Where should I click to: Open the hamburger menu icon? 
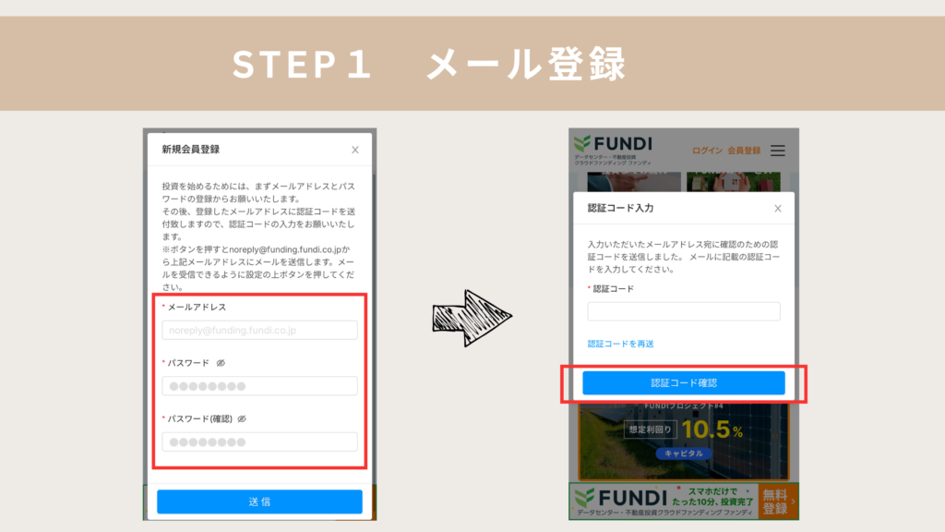tap(777, 151)
